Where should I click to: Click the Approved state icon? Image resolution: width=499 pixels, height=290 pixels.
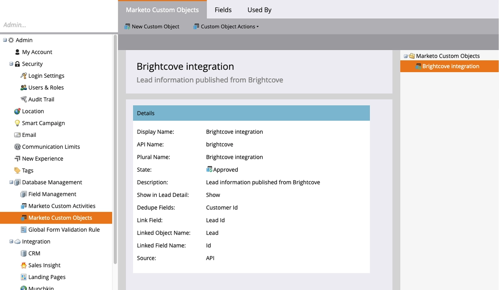(x=209, y=169)
